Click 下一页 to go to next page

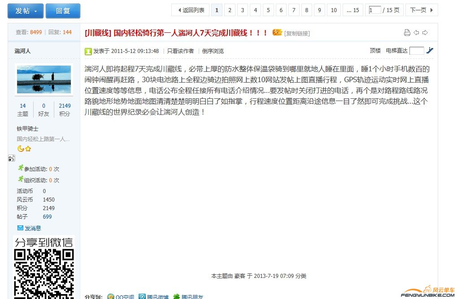[x=421, y=10]
